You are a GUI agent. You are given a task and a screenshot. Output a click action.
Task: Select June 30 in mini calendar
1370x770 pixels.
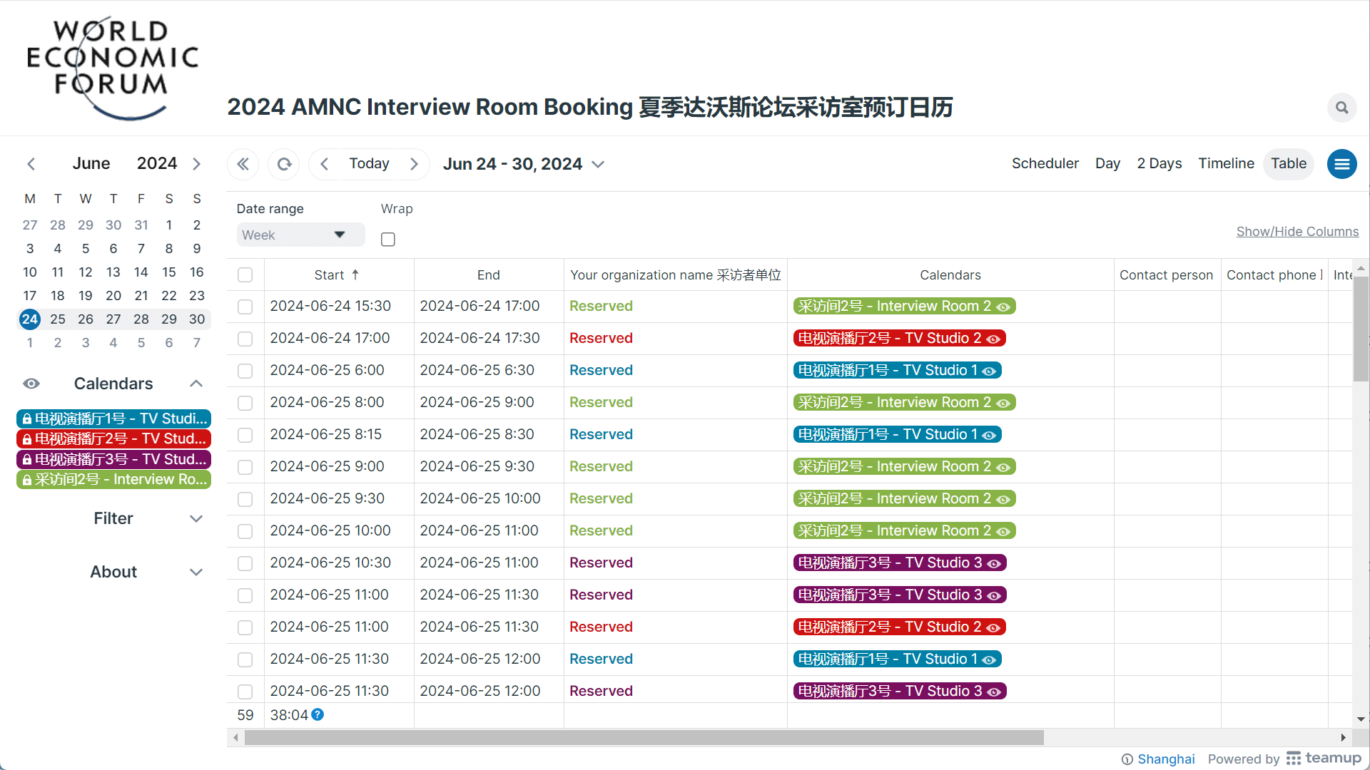click(197, 319)
